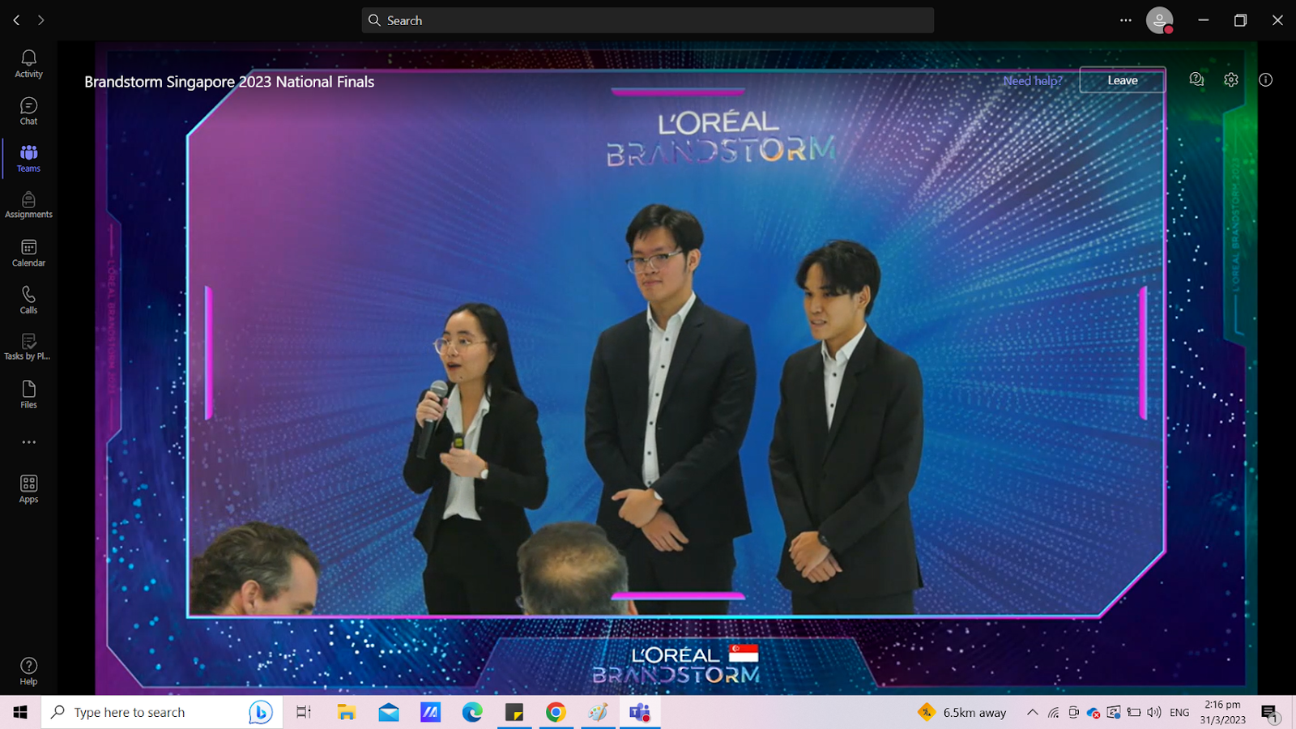The height and width of the screenshot is (729, 1296).
Task: Show more apps via the sidebar ellipsis
Action: pos(28,442)
